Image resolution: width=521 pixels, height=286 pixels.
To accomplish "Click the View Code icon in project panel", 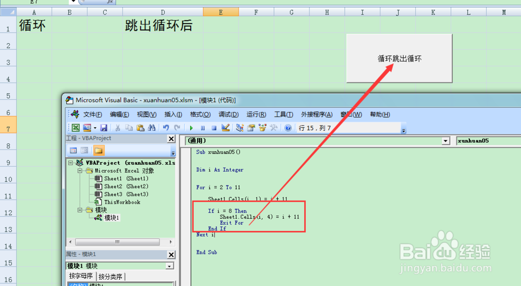I will [x=73, y=151].
